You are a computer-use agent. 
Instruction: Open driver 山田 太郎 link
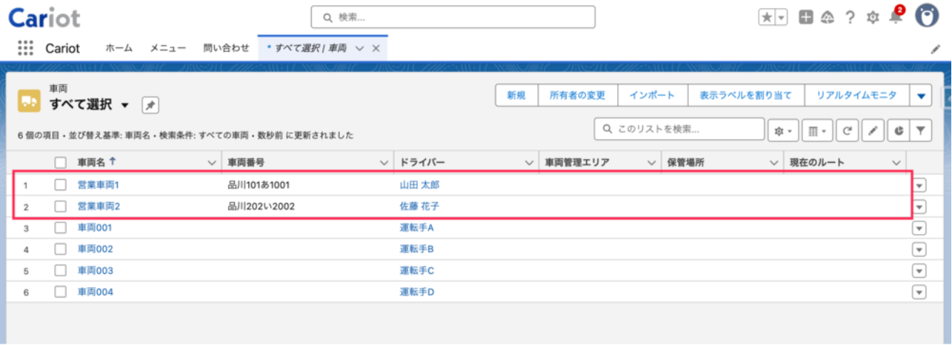tap(419, 185)
